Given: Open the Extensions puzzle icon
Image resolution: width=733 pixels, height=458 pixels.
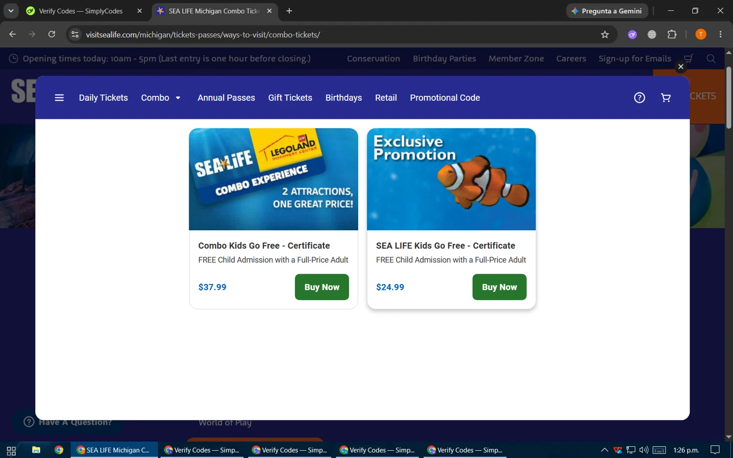Looking at the screenshot, I should point(672,34).
